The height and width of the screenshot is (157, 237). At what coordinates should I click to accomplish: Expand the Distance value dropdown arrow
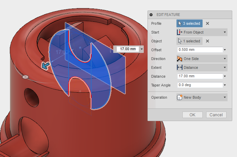225,76
